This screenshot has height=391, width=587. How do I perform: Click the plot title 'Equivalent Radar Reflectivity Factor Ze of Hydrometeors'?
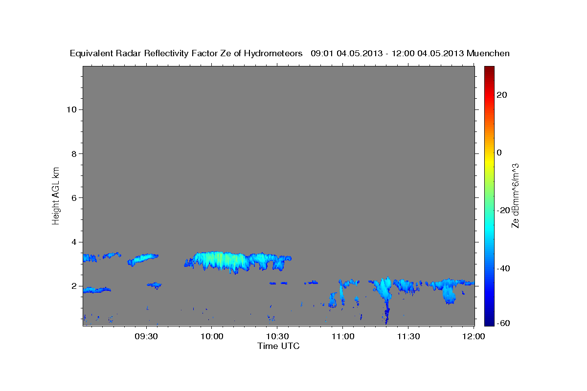point(186,53)
